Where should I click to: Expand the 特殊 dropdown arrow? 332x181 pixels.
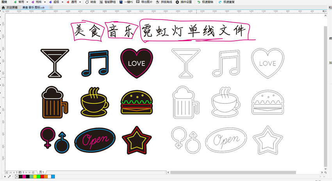[x=45, y=2]
